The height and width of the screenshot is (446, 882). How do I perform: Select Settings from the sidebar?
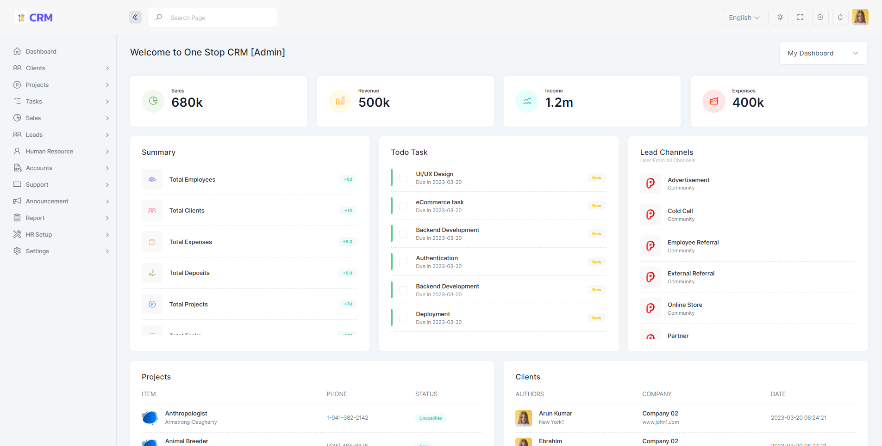click(x=38, y=251)
